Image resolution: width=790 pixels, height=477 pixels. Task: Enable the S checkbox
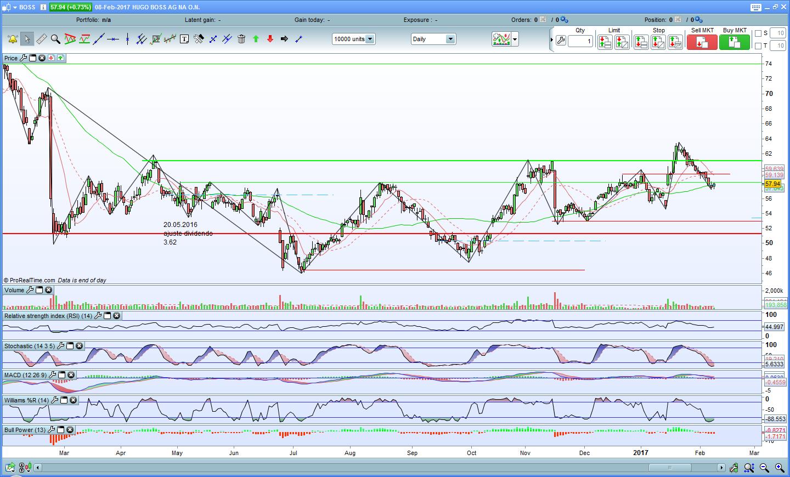pos(758,33)
